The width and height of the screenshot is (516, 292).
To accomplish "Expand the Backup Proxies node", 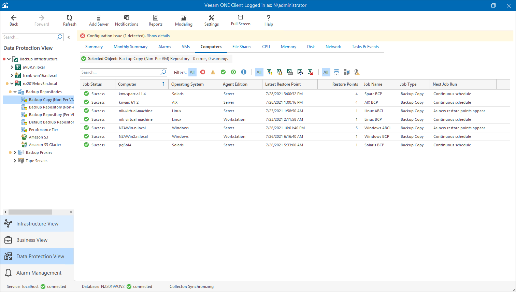I will click(15, 152).
